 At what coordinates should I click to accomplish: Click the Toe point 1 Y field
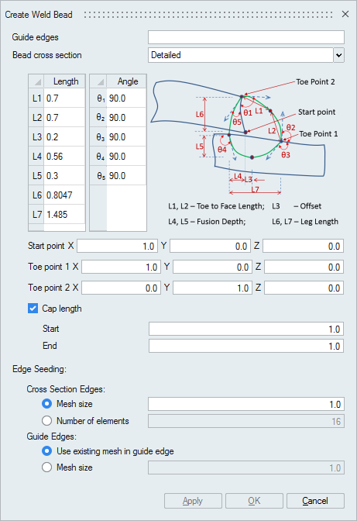click(x=212, y=267)
